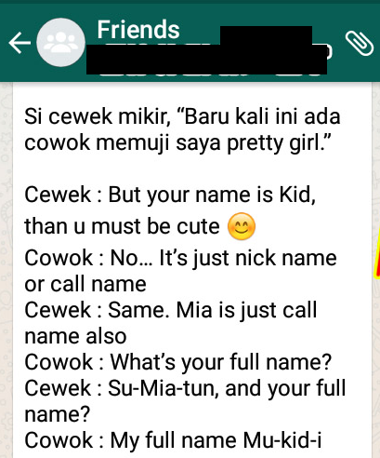
Task: Click the paperclip attach icon
Action: tap(359, 43)
